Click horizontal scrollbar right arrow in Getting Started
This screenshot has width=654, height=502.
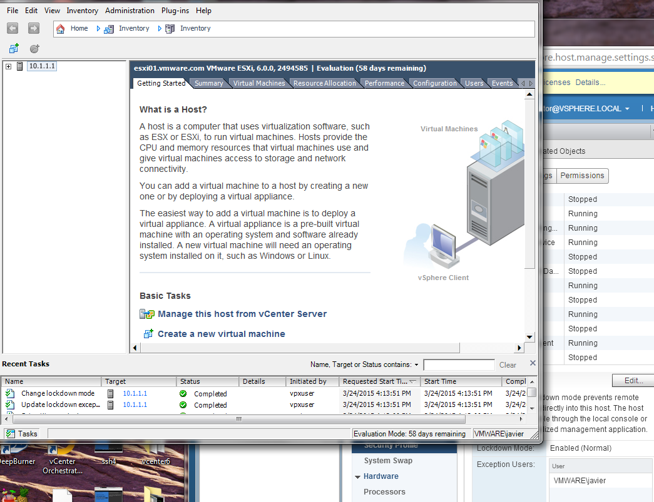519,348
